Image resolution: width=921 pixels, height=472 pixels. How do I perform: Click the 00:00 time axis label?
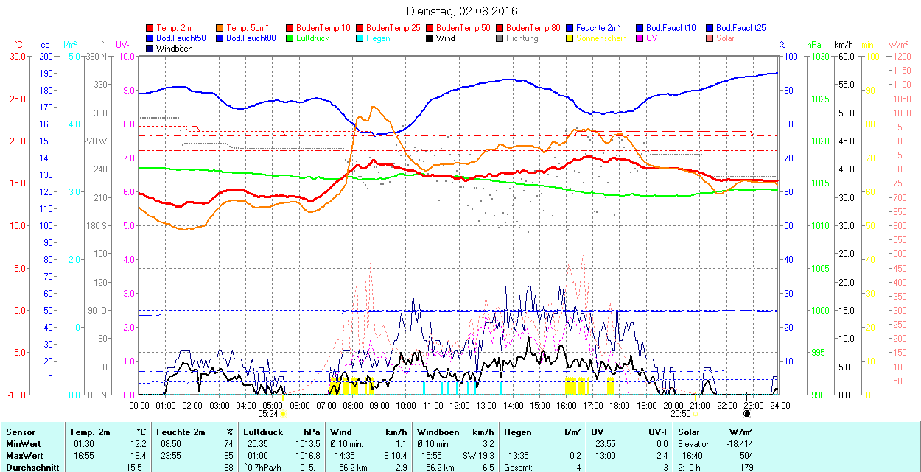[x=139, y=405]
